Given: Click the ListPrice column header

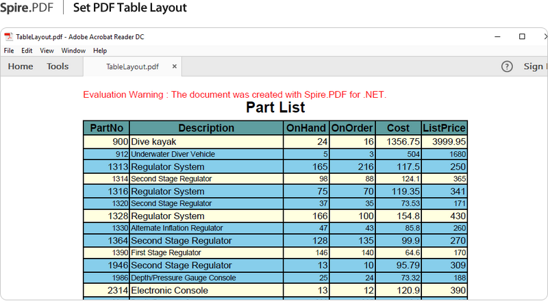Looking at the screenshot, I should tap(445, 128).
